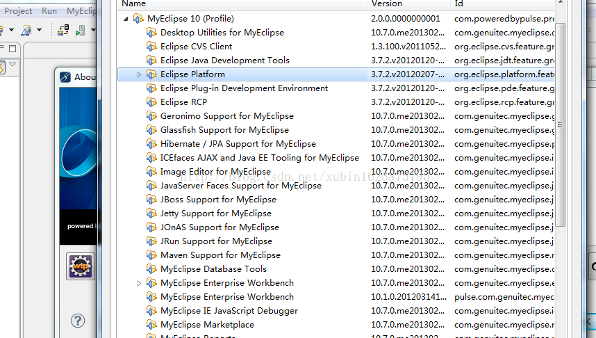Sort by the Id column header

(502, 3)
